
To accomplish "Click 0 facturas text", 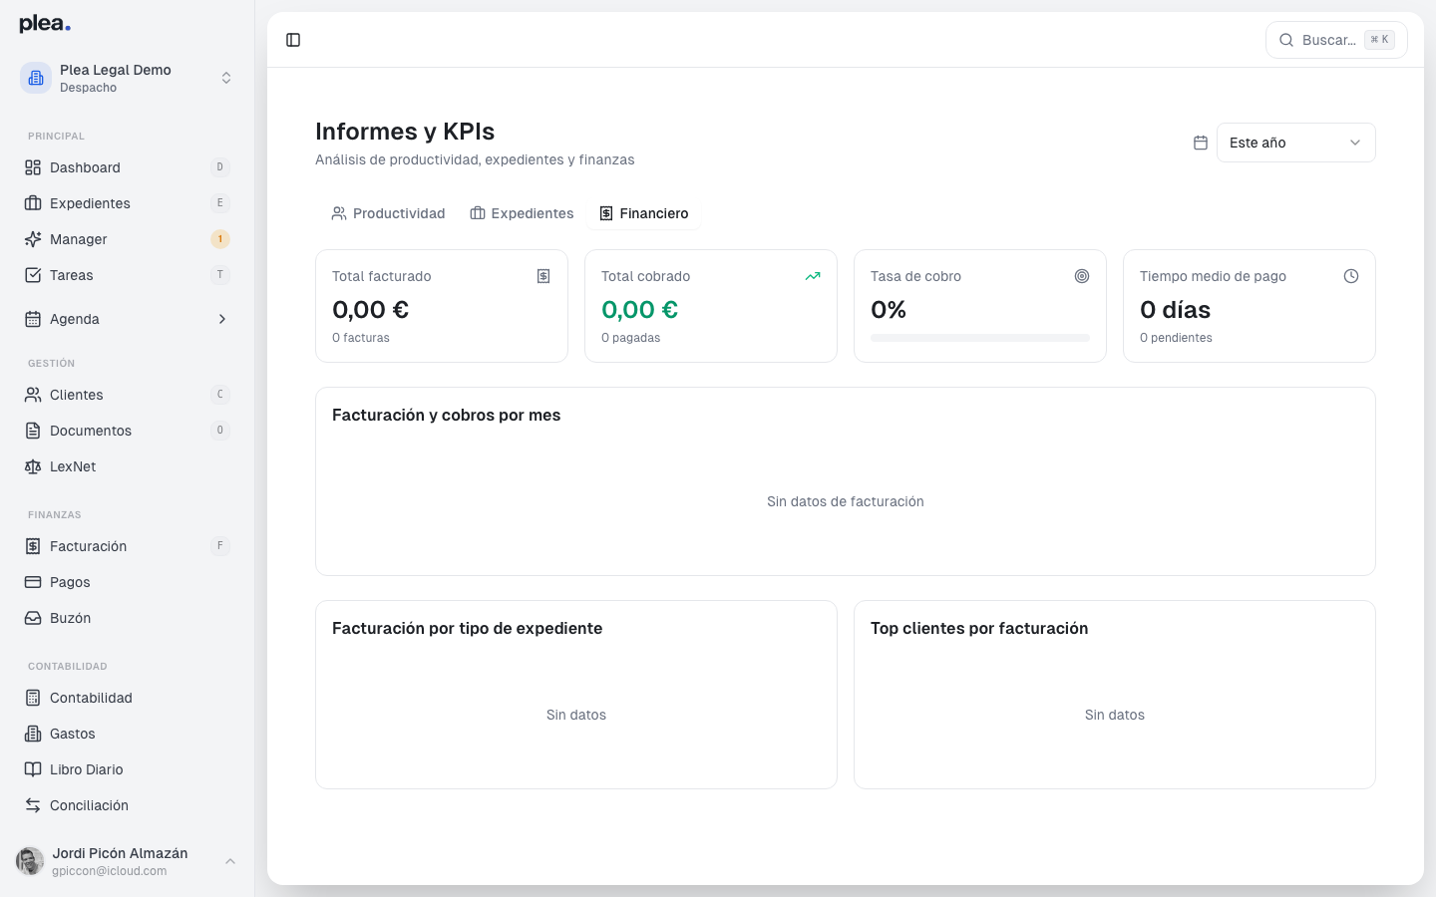I will pyautogui.click(x=361, y=338).
